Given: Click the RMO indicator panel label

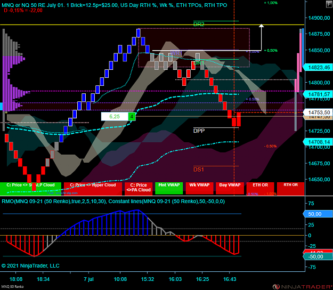Looking at the screenshot, I should pos(113,201).
